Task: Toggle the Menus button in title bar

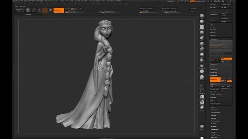Action: (193, 1)
